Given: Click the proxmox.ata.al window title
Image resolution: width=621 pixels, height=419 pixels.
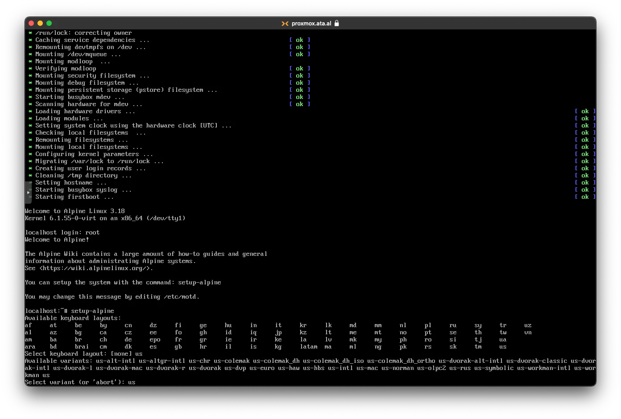Looking at the screenshot, I should (311, 24).
